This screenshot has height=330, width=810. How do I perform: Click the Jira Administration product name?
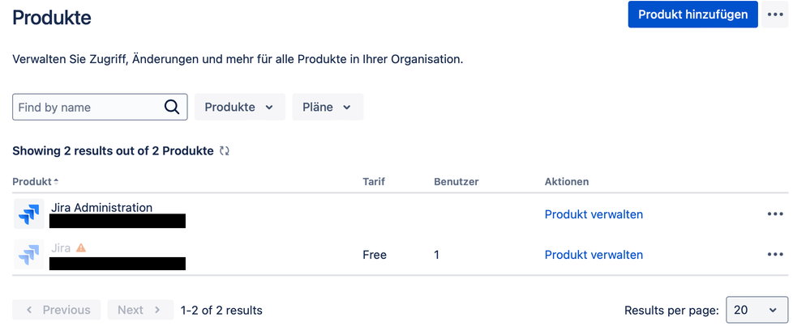click(x=102, y=207)
